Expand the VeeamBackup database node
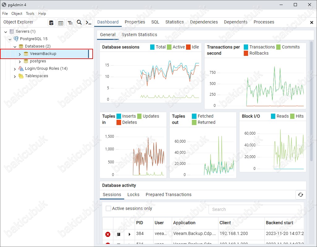The image size is (317, 247). [19, 54]
